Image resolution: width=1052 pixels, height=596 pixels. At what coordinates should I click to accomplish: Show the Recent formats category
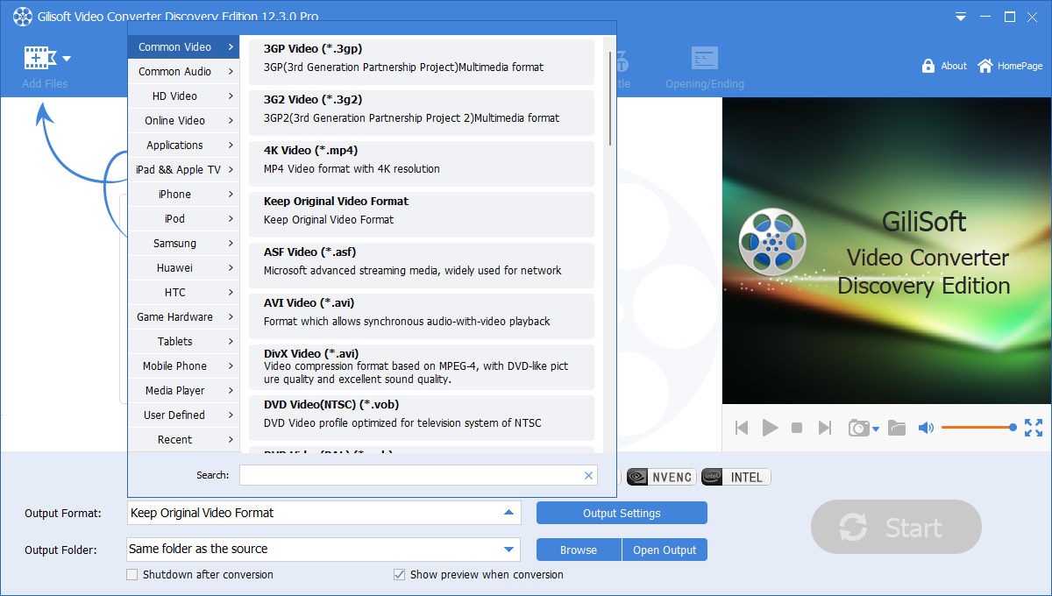[184, 440]
